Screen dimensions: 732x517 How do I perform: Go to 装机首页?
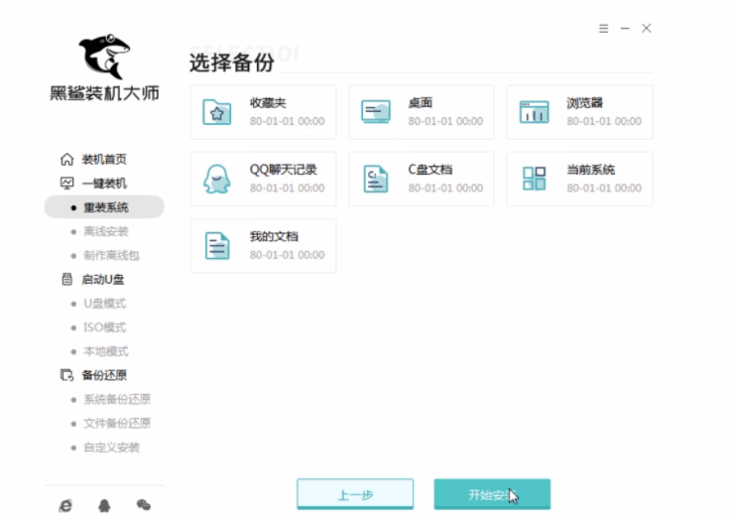(x=104, y=159)
